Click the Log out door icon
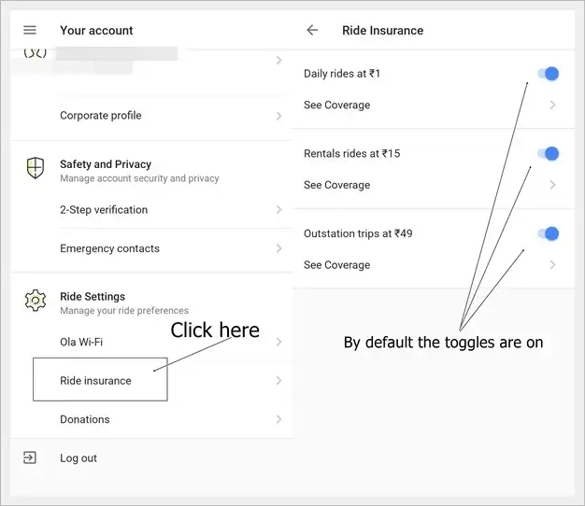The image size is (585, 506). pos(30,457)
